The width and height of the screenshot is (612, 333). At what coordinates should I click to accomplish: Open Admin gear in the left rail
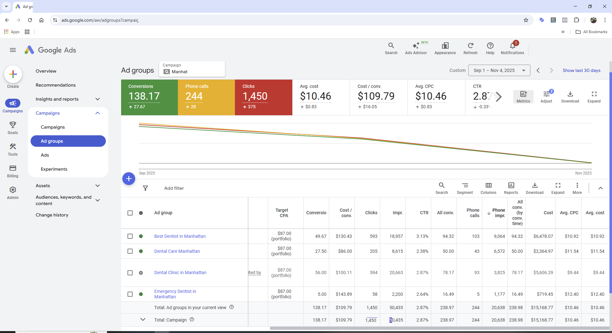13,193
